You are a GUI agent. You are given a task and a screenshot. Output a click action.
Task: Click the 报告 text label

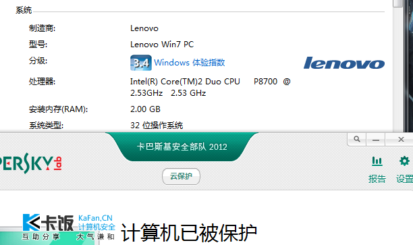pyautogui.click(x=377, y=179)
